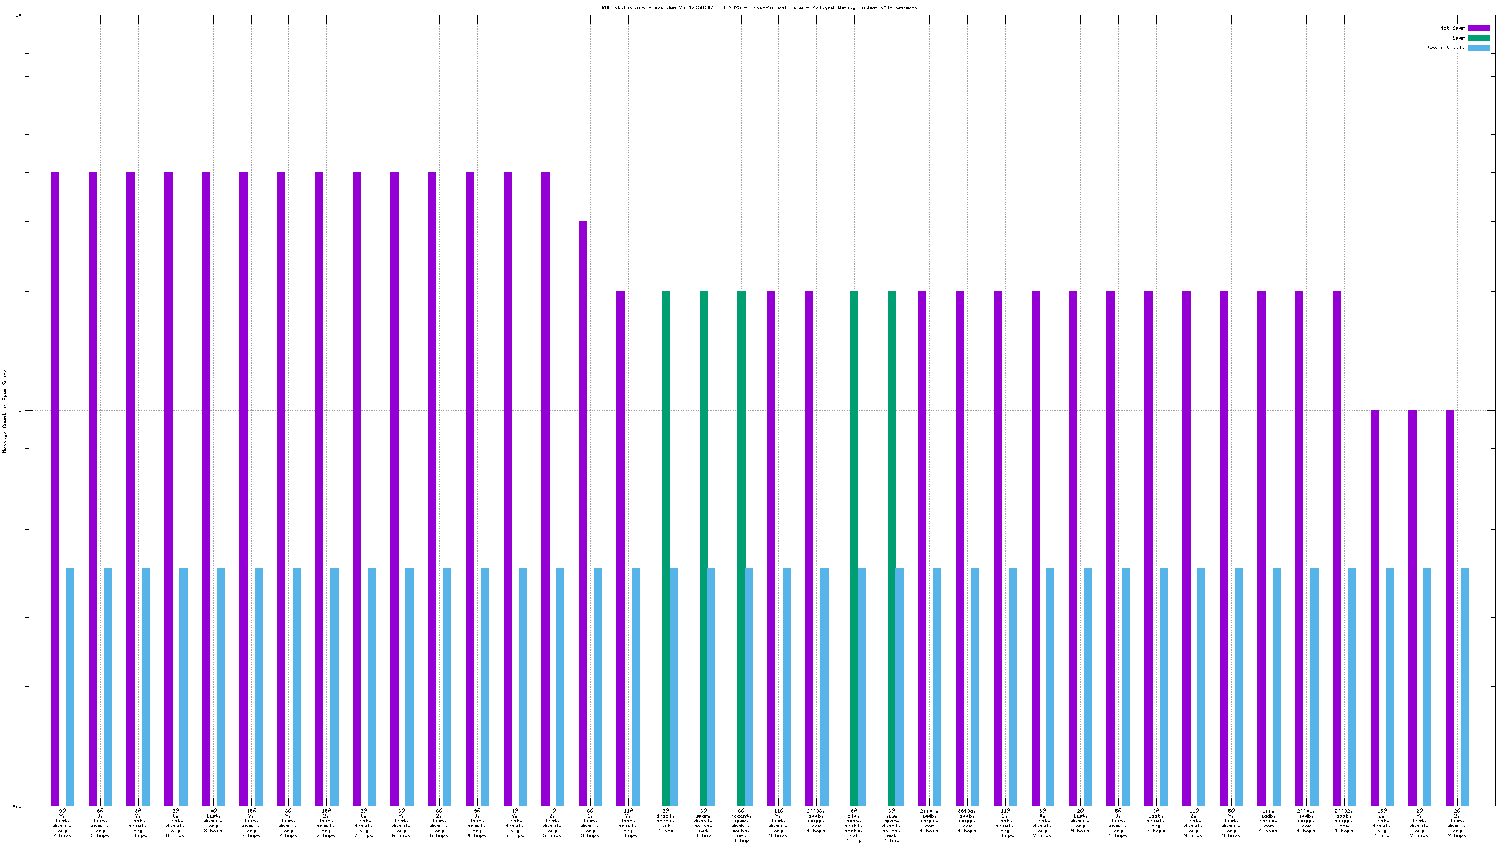Click the y-axis tick label '10'
1505x846 pixels.
(x=18, y=15)
